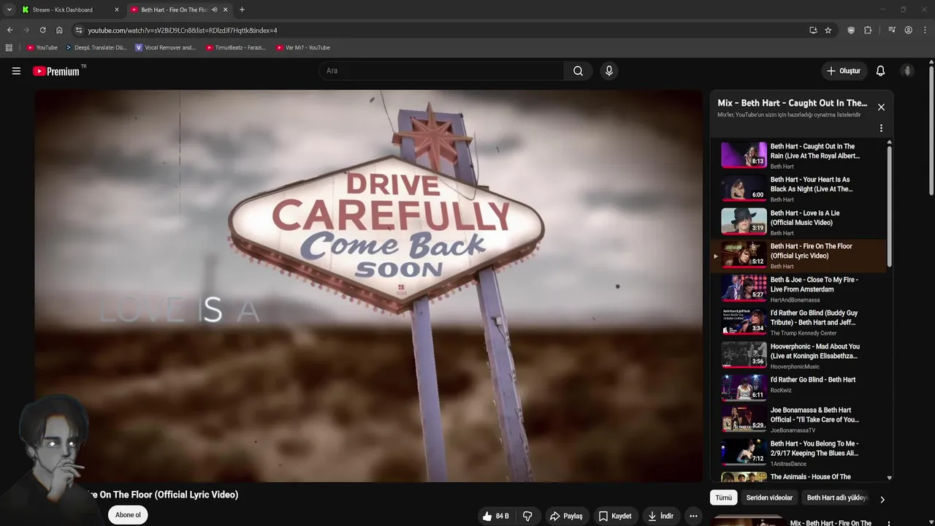Image resolution: width=935 pixels, height=526 pixels.
Task: Click the İndir download button
Action: pyautogui.click(x=660, y=516)
